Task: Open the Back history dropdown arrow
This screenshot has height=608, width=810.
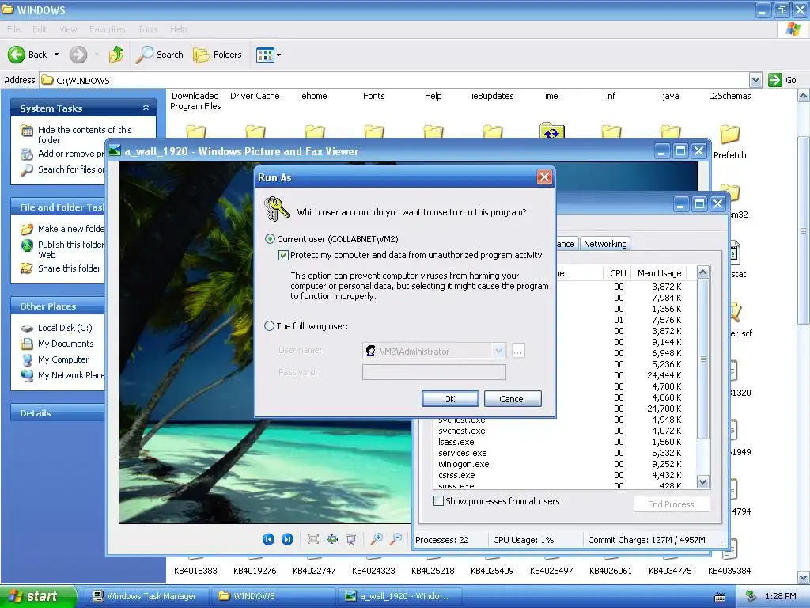Action: pyautogui.click(x=56, y=55)
